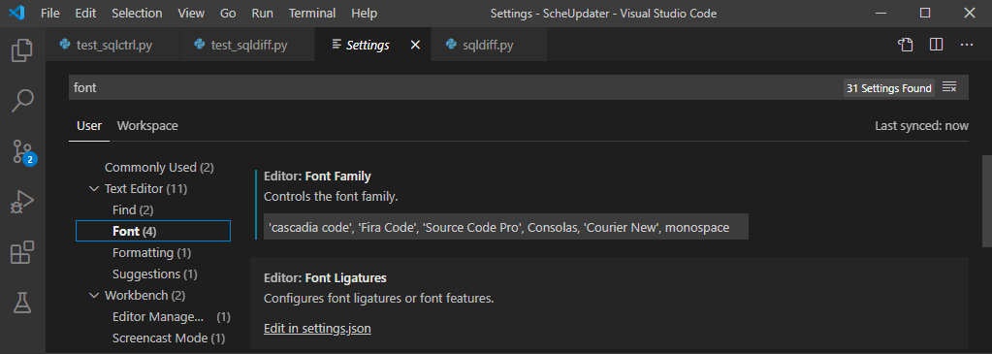This screenshot has width=992, height=354.
Task: Click the VS Code logo icon
Action: tap(17, 13)
